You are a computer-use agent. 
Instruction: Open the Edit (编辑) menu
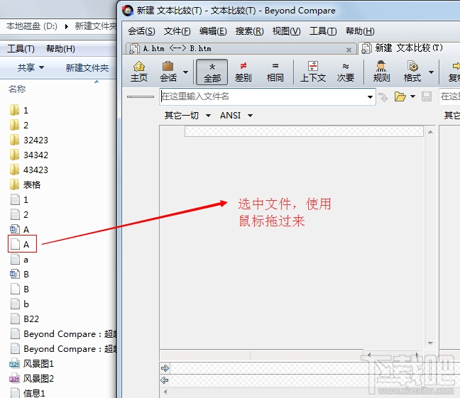pyautogui.click(x=213, y=31)
